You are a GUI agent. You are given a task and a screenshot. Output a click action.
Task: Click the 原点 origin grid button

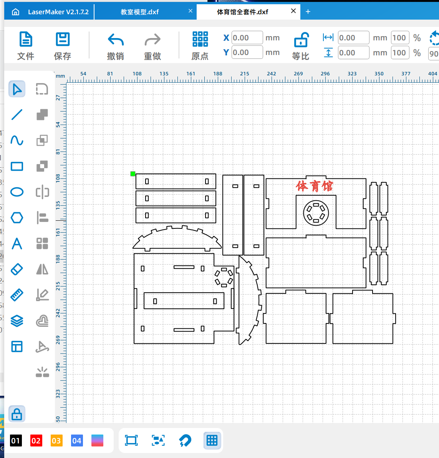(x=200, y=46)
